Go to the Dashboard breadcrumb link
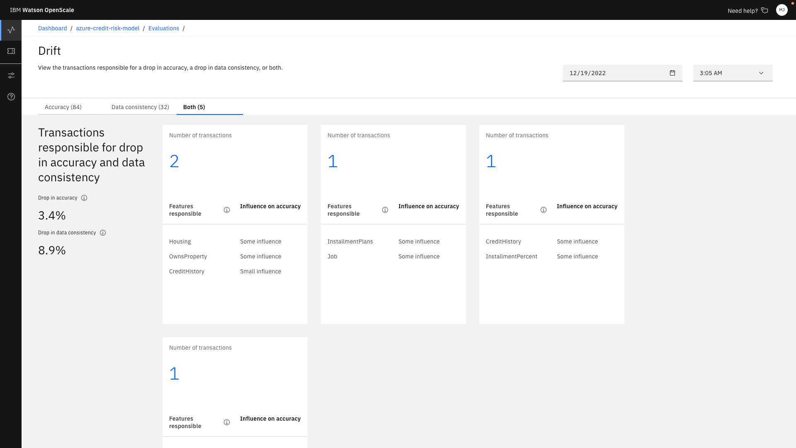Image resolution: width=796 pixels, height=448 pixels. (x=52, y=28)
